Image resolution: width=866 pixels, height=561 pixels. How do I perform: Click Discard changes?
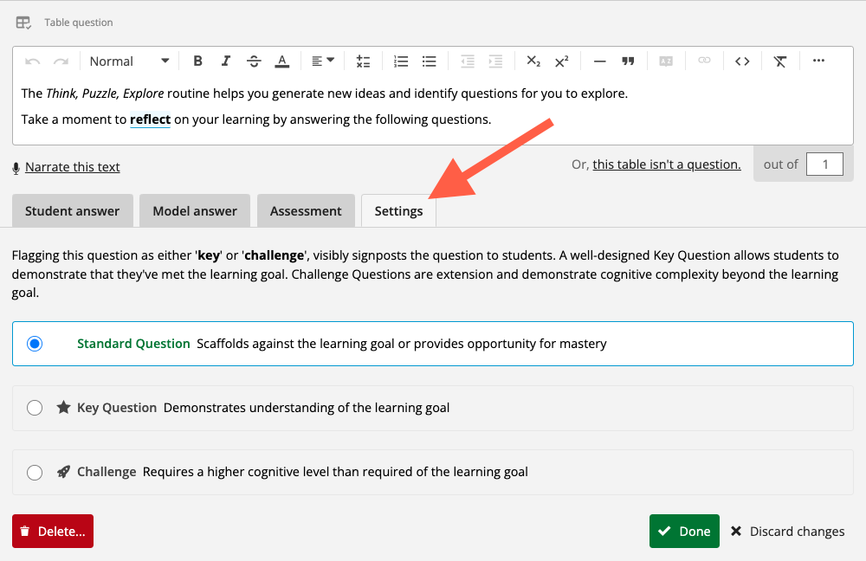[x=787, y=532]
